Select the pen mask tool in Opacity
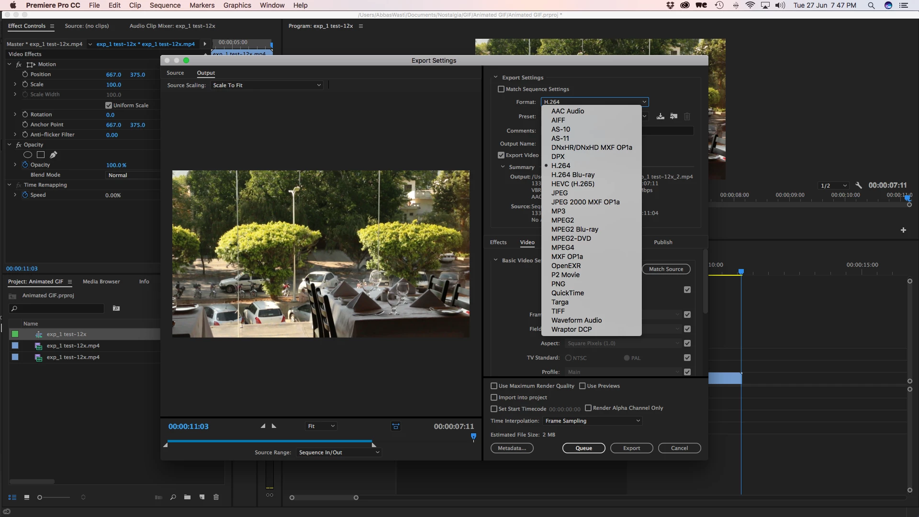 (54, 155)
